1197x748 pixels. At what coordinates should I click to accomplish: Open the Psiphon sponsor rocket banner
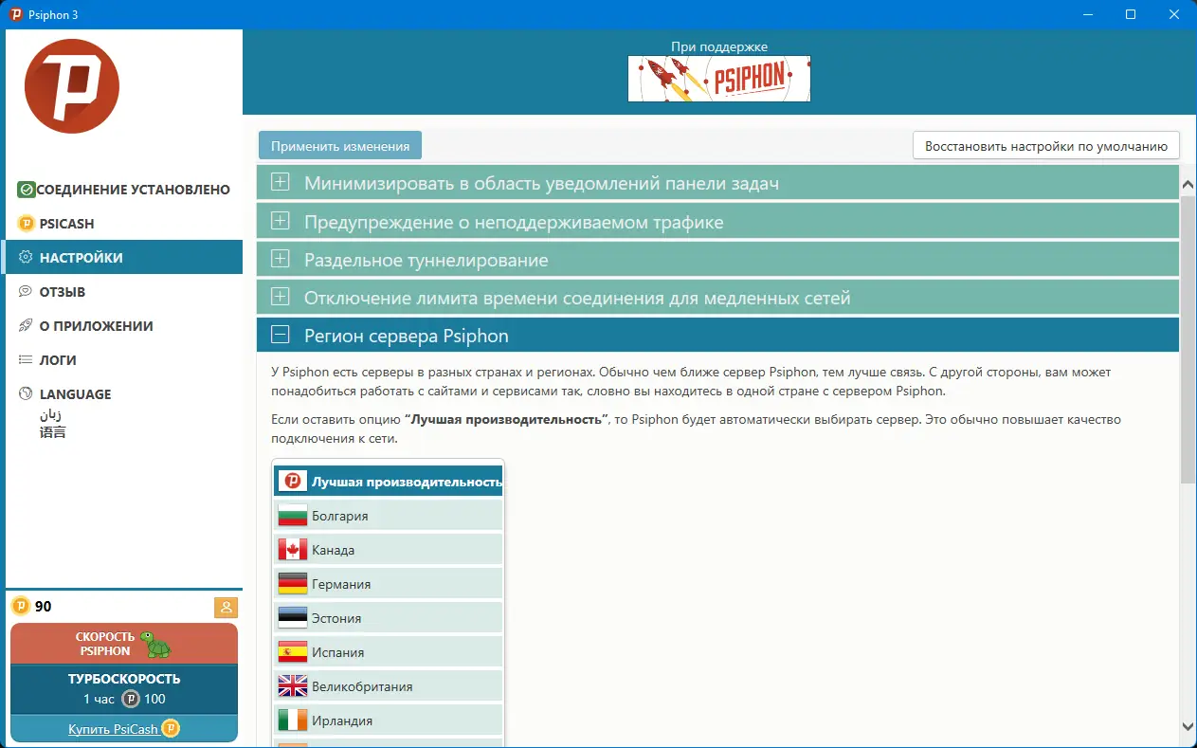click(x=719, y=79)
